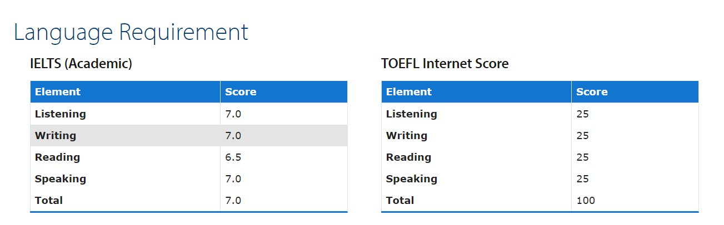Select the IELTS Speaking row label
This screenshot has width=724, height=225.
click(61, 179)
